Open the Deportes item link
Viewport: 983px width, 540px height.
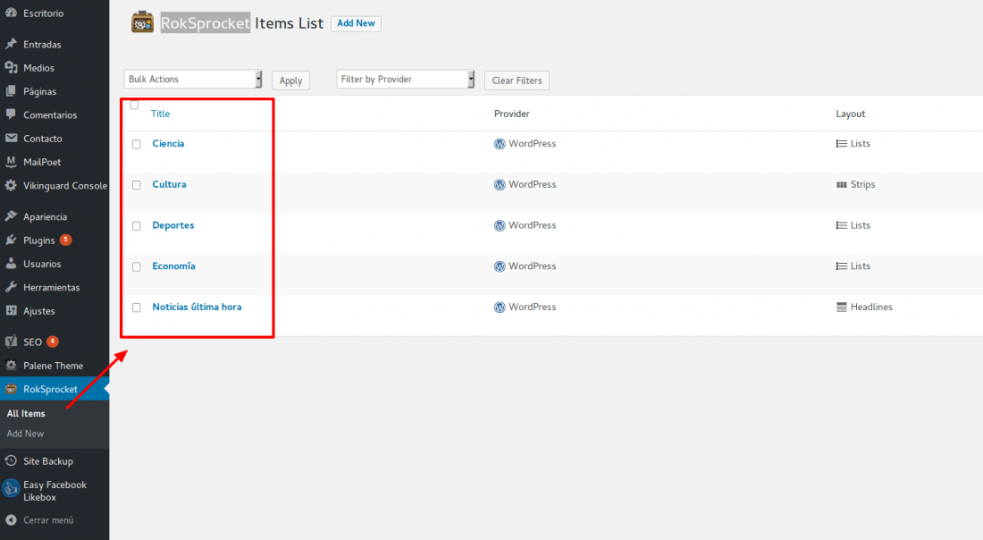click(x=173, y=225)
